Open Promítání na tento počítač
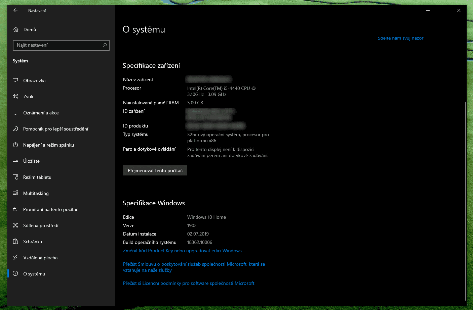This screenshot has width=473, height=310. (x=51, y=209)
